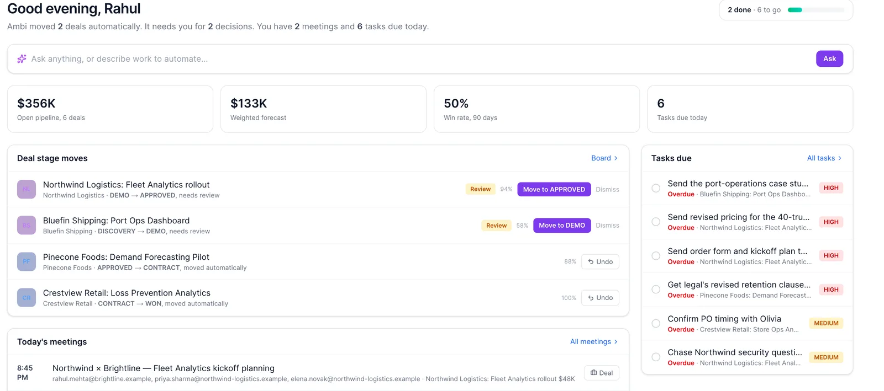Open the Board view link

coord(604,158)
